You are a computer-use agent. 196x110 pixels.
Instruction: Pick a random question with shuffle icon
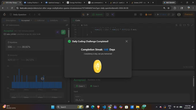tap(39, 15)
